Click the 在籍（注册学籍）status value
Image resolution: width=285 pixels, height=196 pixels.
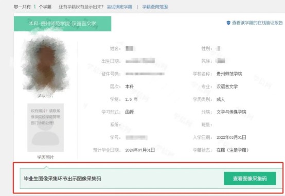[233, 150]
